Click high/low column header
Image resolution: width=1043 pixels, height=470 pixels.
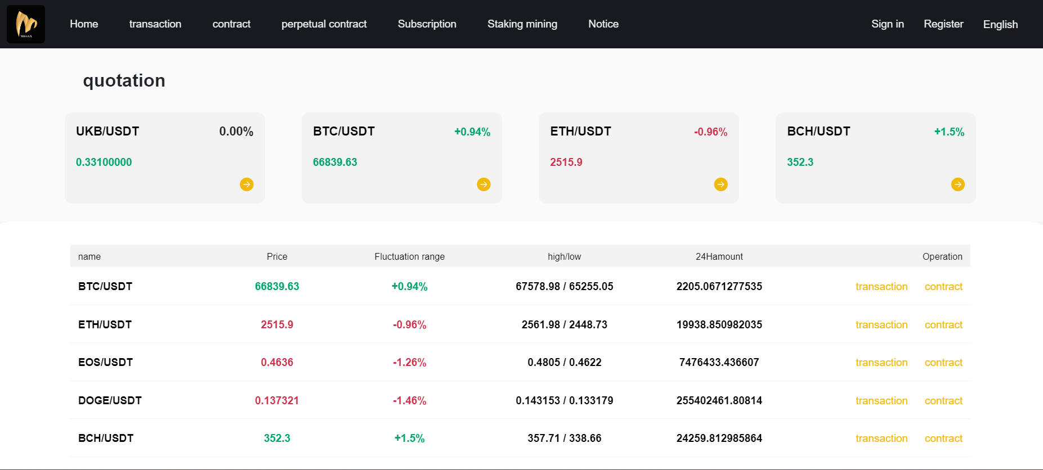565,256
